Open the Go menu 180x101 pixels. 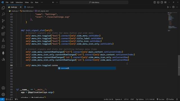32,2
